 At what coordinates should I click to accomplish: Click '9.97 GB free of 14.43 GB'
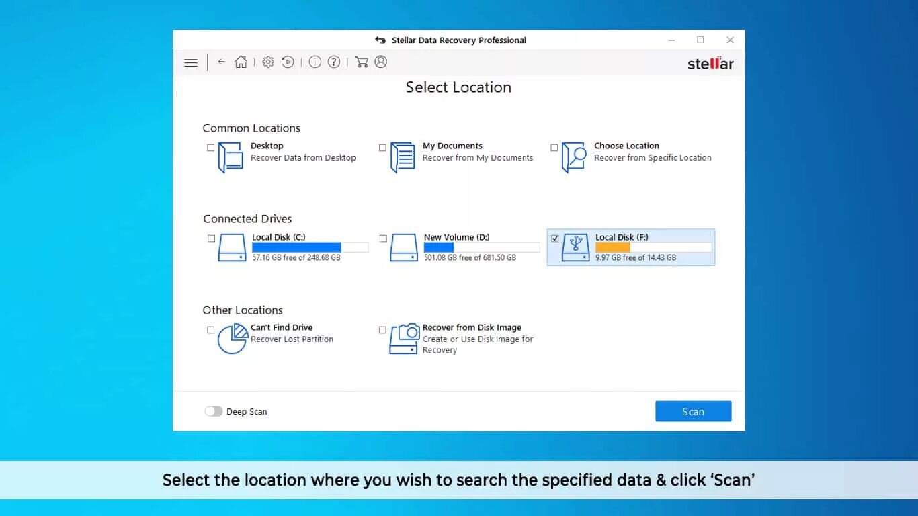pos(636,258)
